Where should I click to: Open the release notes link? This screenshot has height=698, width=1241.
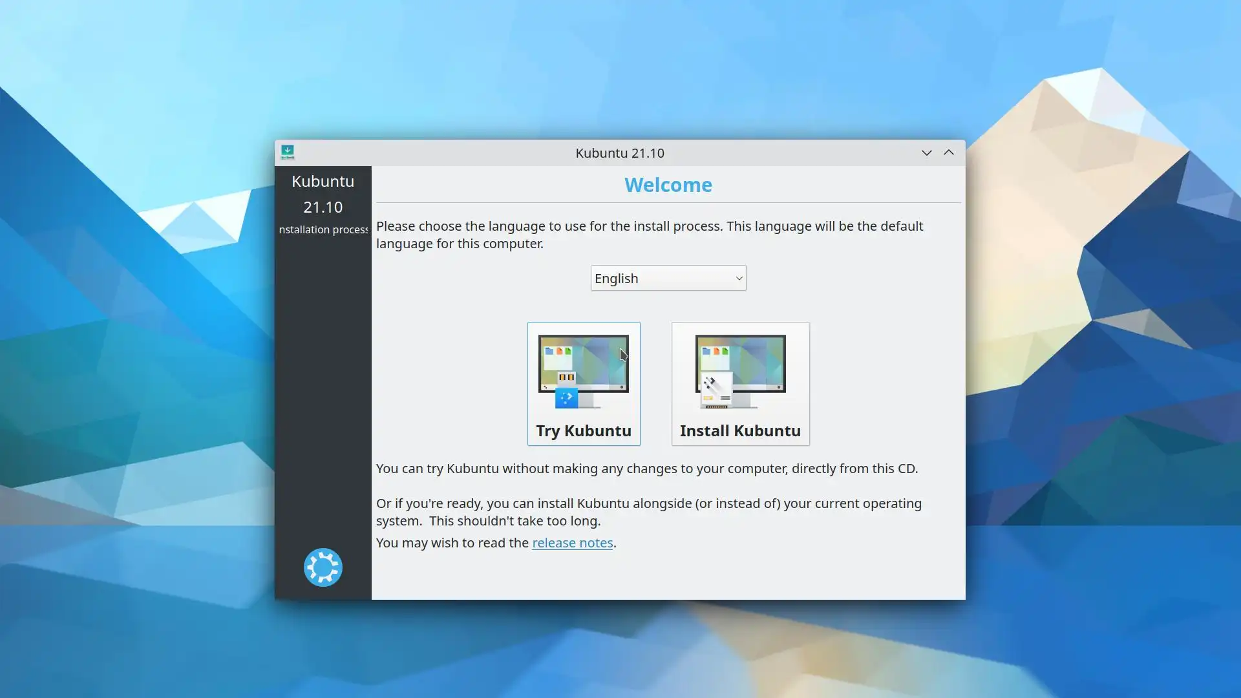coord(572,543)
